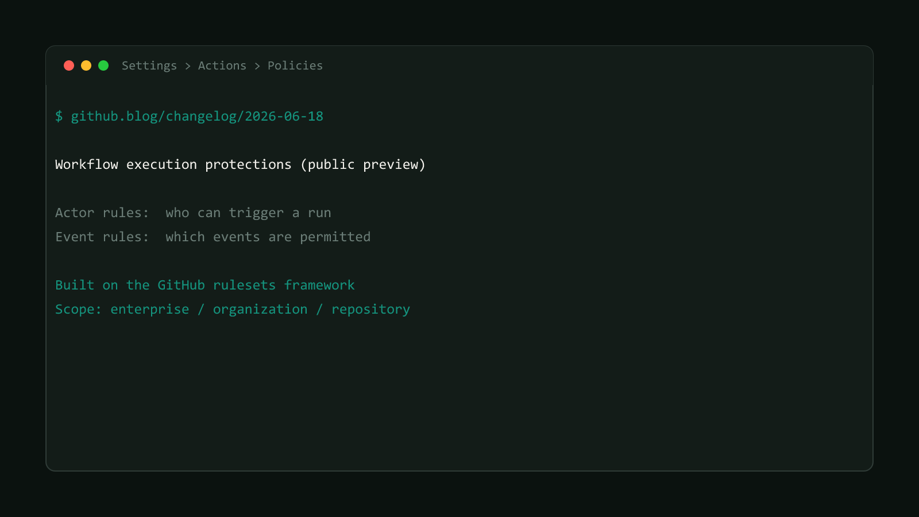Click "who can trigger a run" text
The image size is (919, 517).
click(x=248, y=213)
